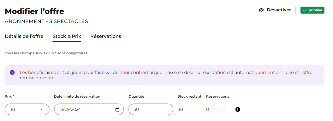The image size is (333, 121).
Task: Open the calendar picker icon in date field
Action: [117, 110]
